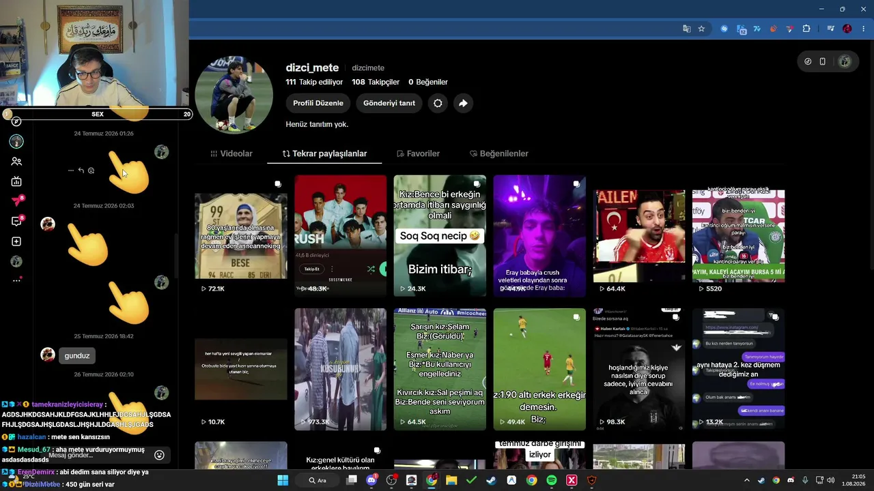
Task: Click the Upload plus icon in sidebar
Action: 16,241
